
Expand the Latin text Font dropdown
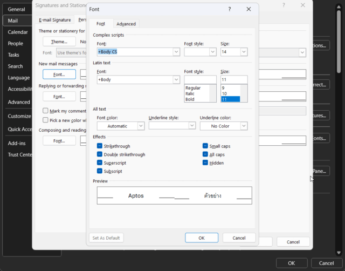pos(176,79)
